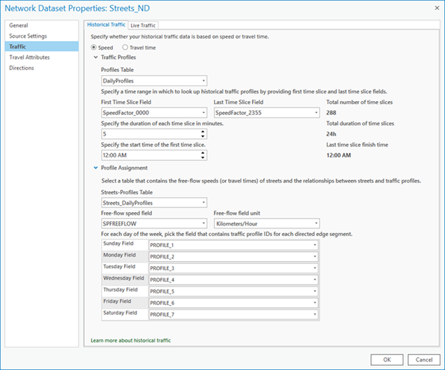Viewport: 445px width, 370px height.
Task: Open Learn more about historical traffic link
Action: coord(130,340)
